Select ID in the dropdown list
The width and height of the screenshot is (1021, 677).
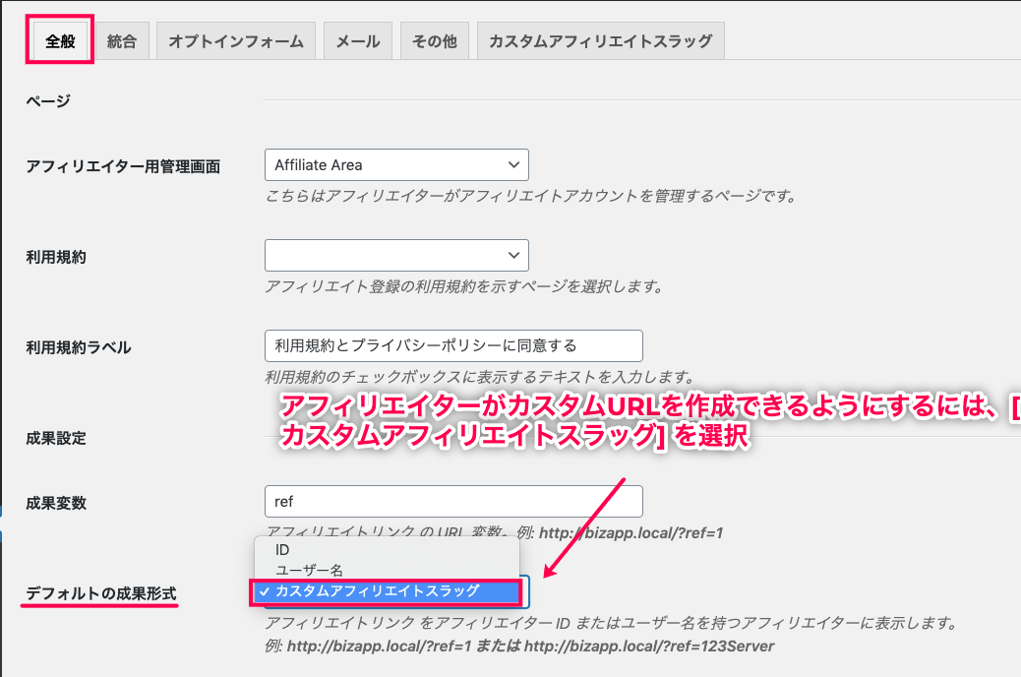387,550
